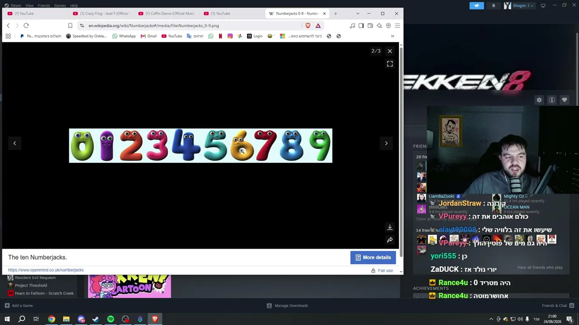Expand the Shogon account dropdown
This screenshot has height=325, width=579.
click(519, 5)
